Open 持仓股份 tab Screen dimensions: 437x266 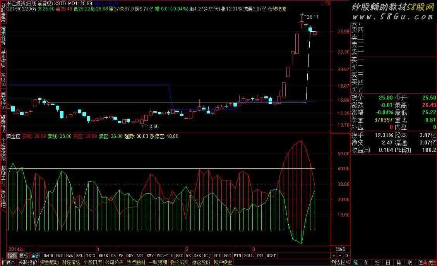(x=201, y=262)
